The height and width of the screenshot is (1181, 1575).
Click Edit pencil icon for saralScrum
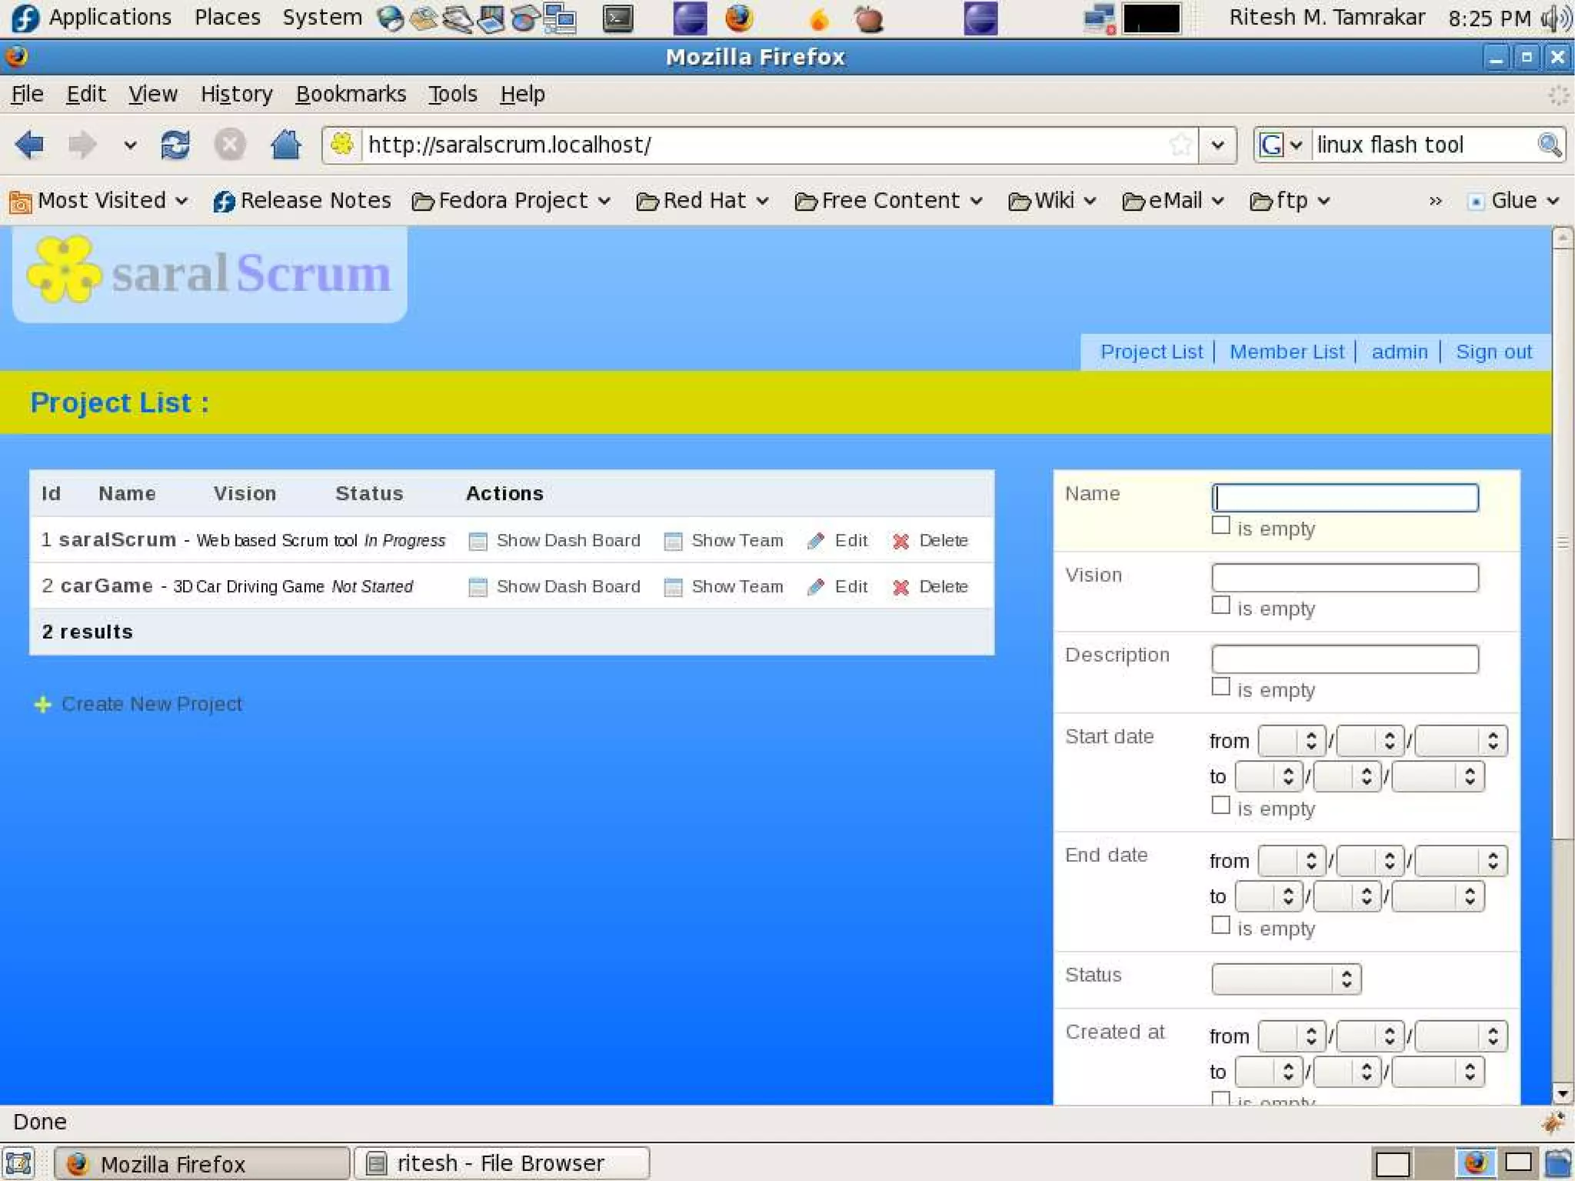pos(816,542)
